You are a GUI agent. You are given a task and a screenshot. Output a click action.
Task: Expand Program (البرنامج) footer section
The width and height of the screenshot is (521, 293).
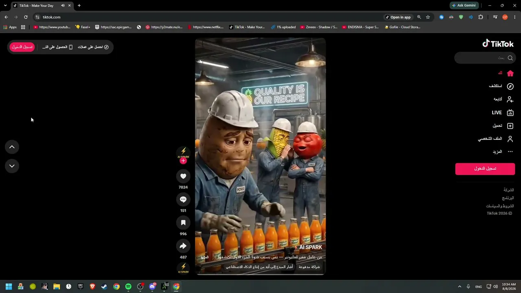click(x=508, y=198)
